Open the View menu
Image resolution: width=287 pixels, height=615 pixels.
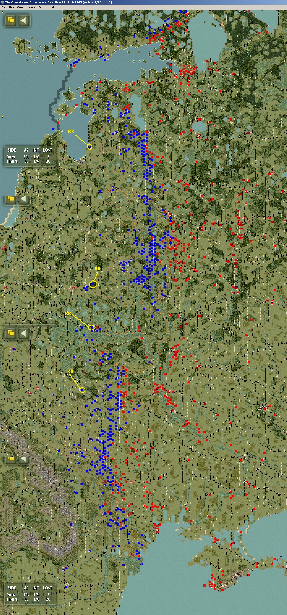click(20, 7)
